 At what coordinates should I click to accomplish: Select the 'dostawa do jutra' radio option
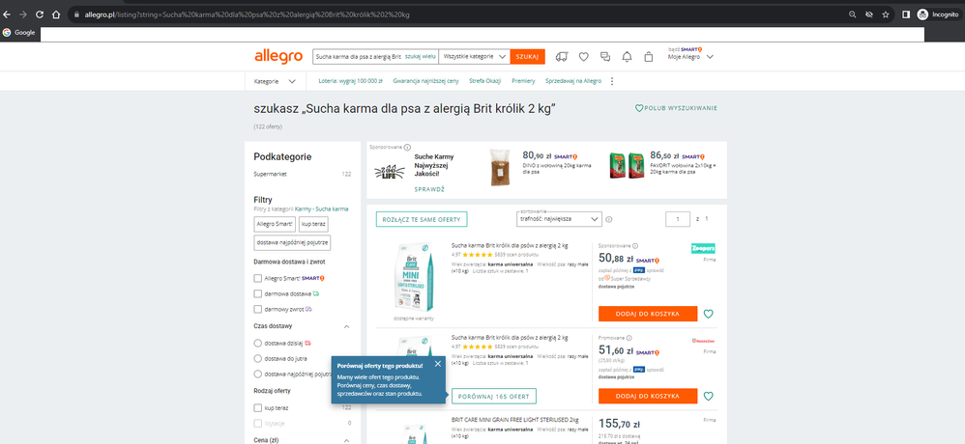point(258,358)
